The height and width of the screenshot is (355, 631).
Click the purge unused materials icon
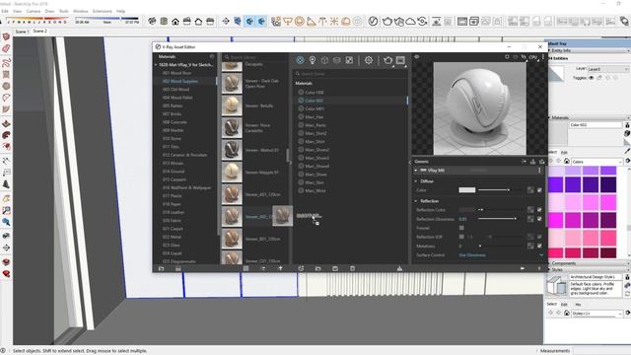(x=399, y=268)
